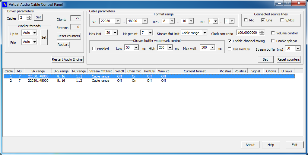Click the Virtual Audio Cable title bar icon
308x155 pixels.
tap(5, 4)
